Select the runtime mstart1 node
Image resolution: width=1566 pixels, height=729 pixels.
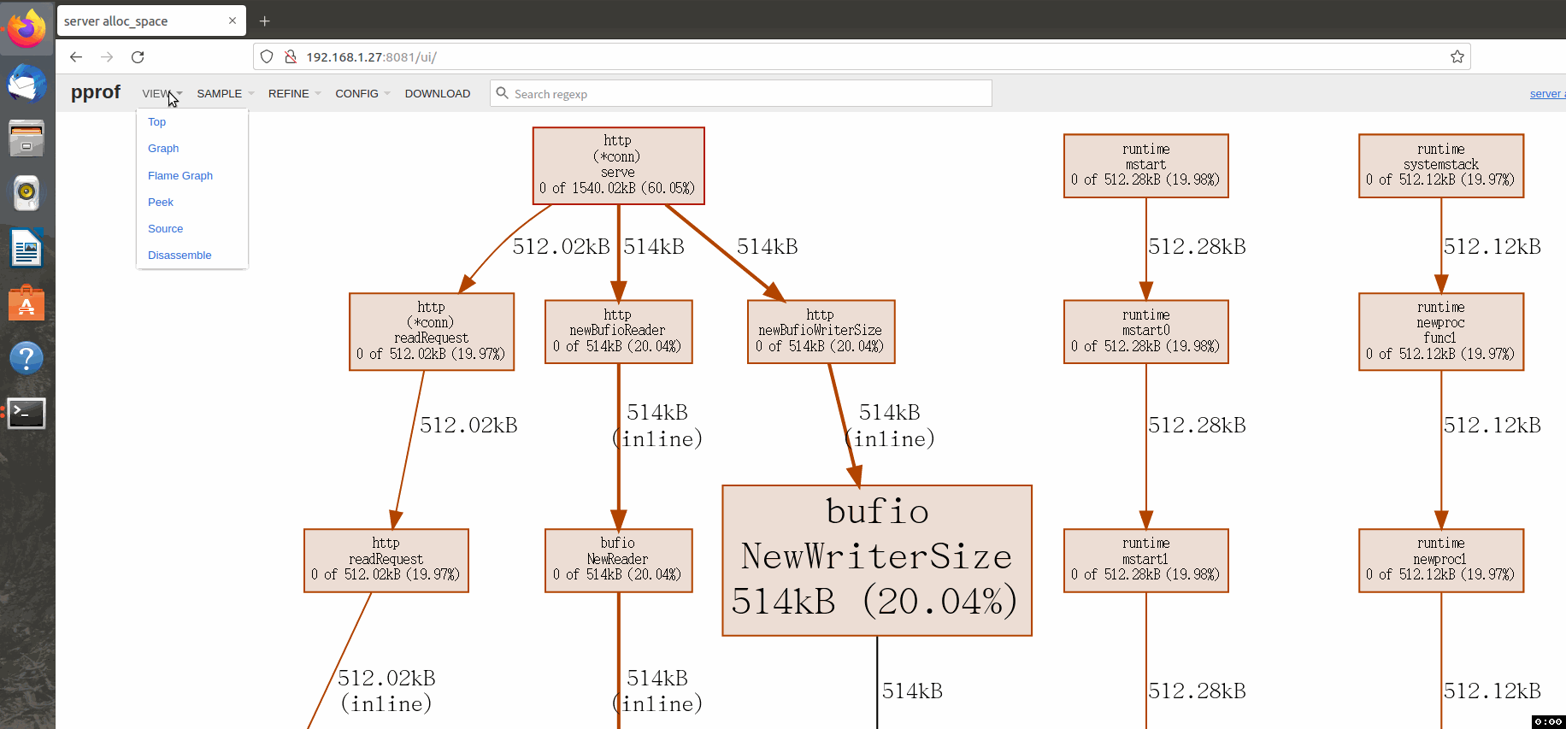[x=1146, y=561]
